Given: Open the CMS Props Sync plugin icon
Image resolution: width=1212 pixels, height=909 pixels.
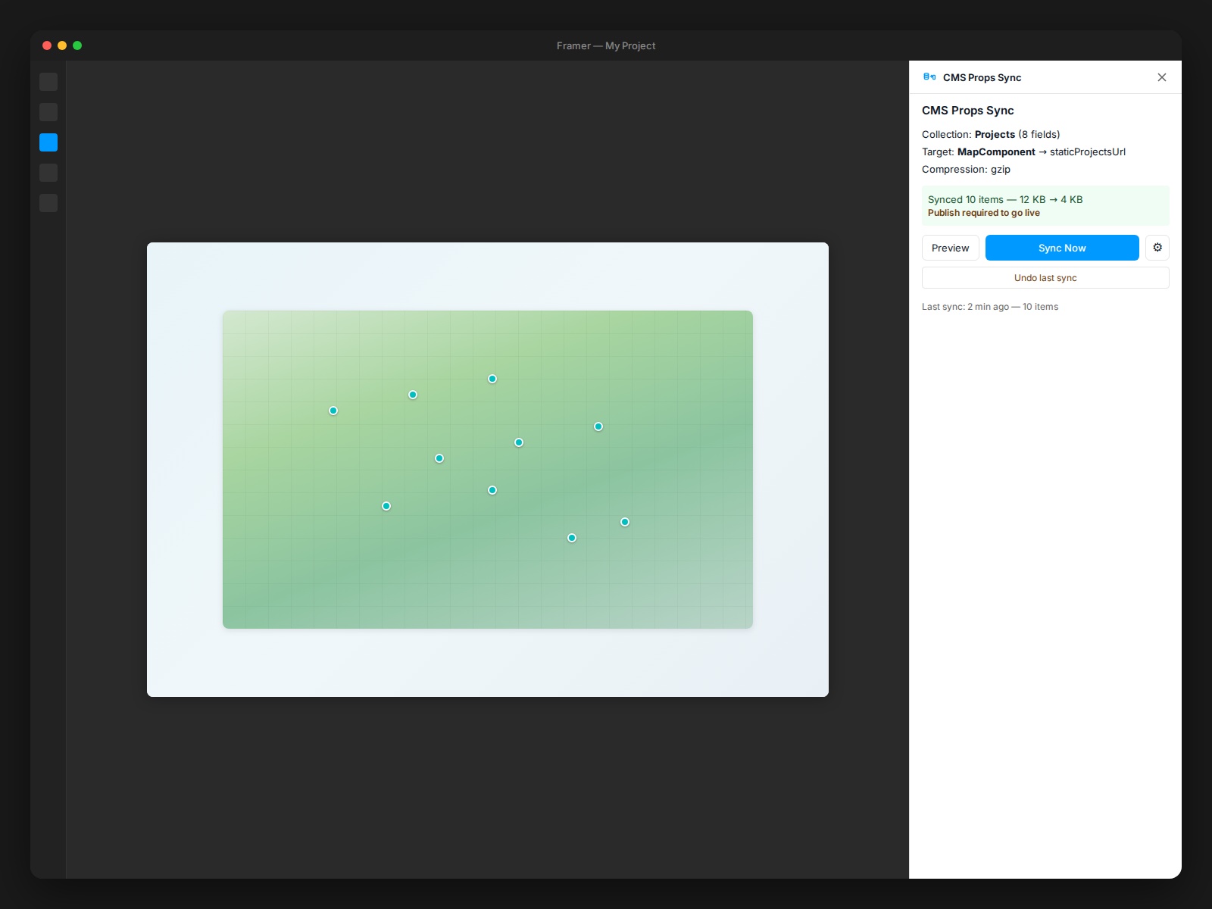Looking at the screenshot, I should 930,77.
